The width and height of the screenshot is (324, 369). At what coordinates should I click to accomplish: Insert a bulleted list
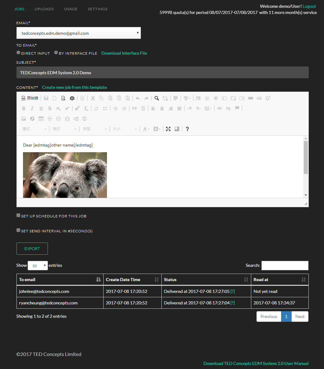[x=105, y=108]
